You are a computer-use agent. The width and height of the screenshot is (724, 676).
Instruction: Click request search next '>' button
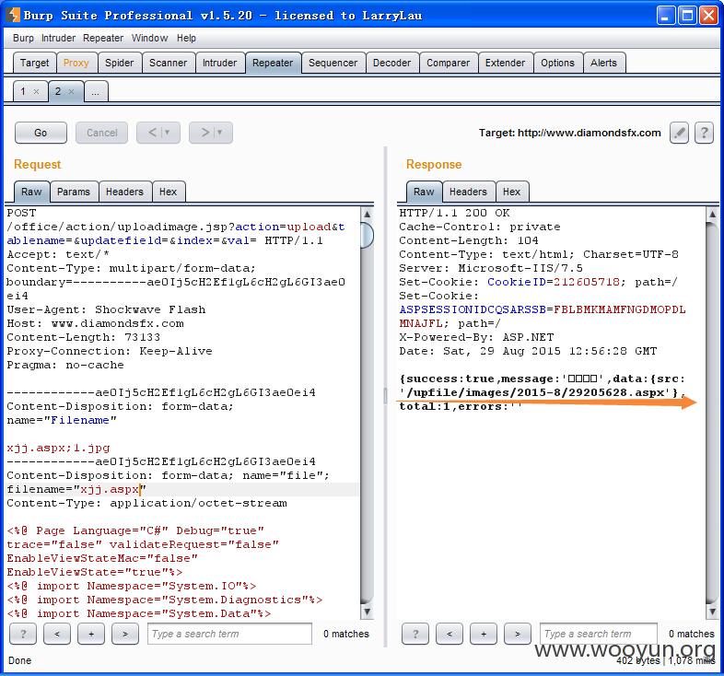point(125,634)
